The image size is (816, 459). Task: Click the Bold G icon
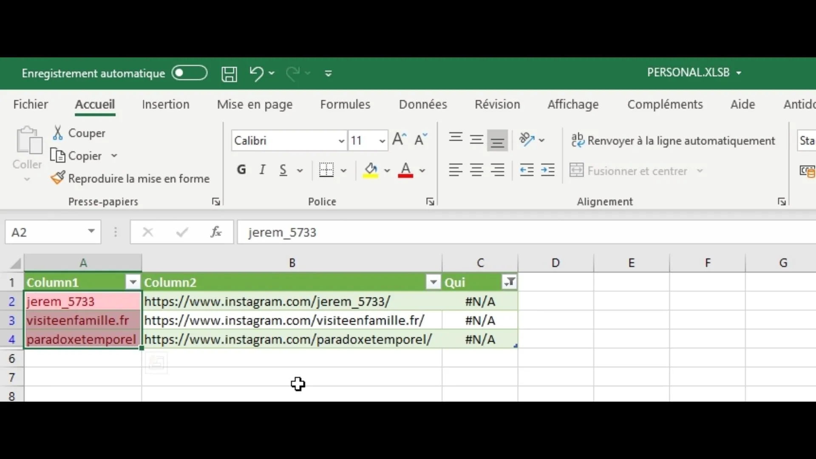[x=241, y=170]
